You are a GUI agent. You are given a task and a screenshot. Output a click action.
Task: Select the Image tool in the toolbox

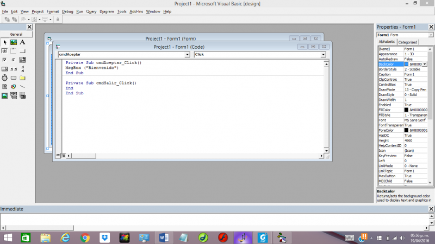pyautogui.click(x=5, y=96)
